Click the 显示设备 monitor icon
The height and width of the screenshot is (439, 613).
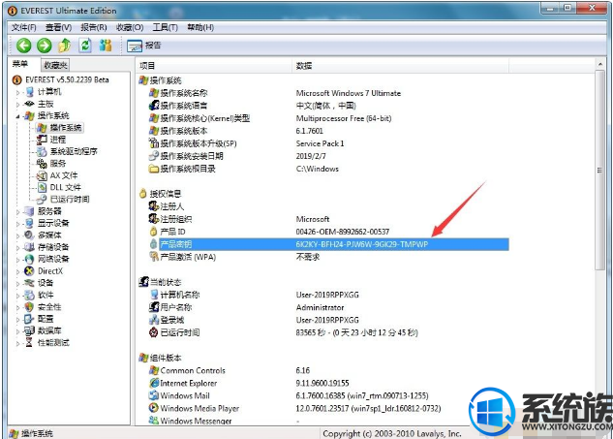tap(29, 224)
